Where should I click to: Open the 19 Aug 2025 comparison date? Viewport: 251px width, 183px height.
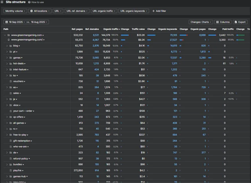tap(39, 22)
